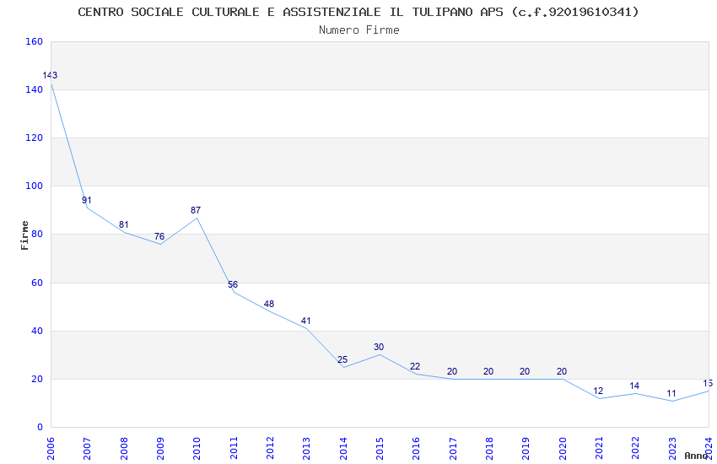Click the x-axis year label 2006

pos(51,449)
